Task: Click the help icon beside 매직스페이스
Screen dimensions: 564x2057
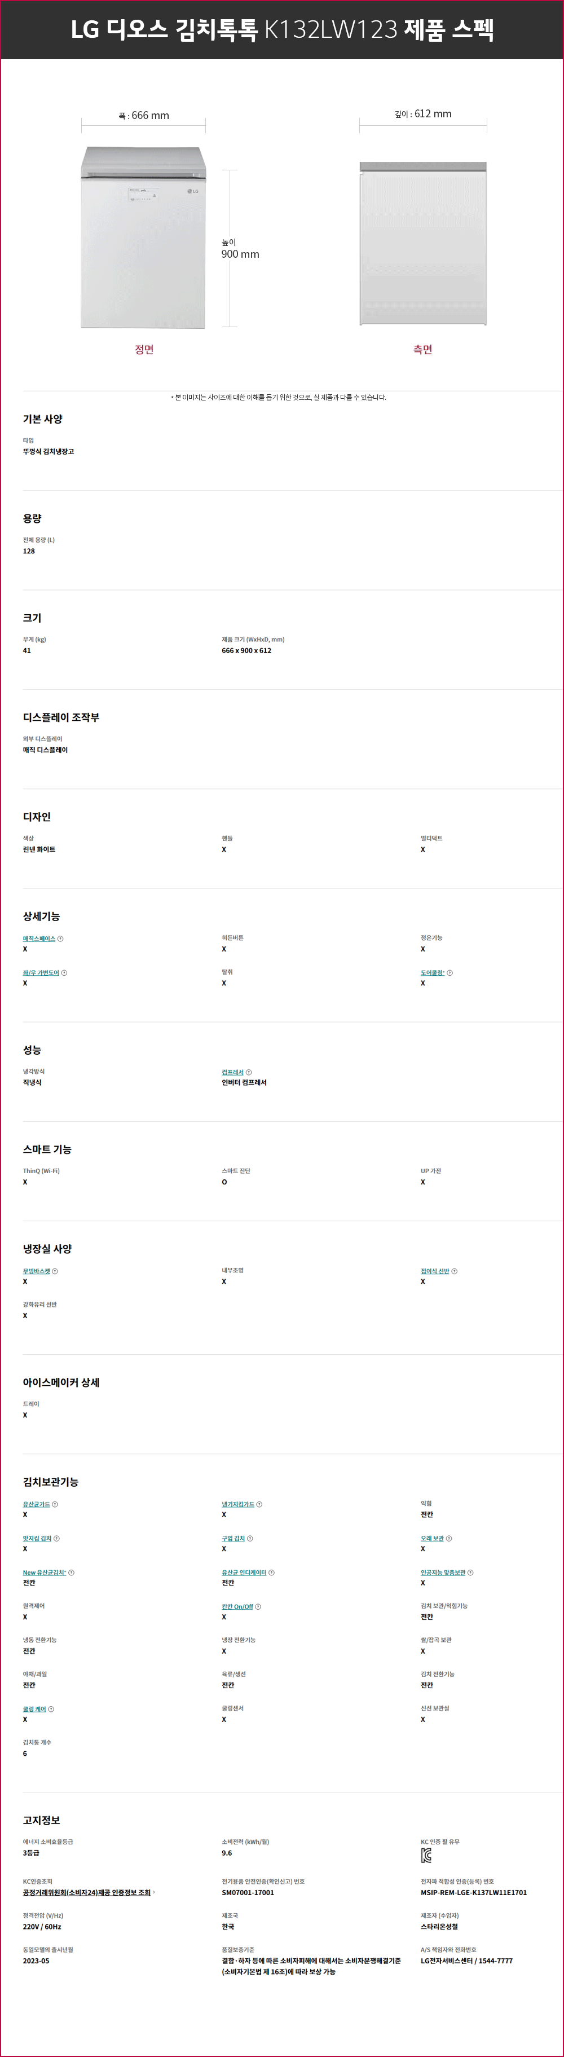Action: 61,939
